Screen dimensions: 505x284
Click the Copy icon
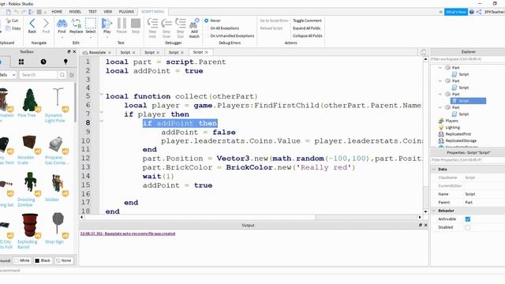[x=8, y=28]
